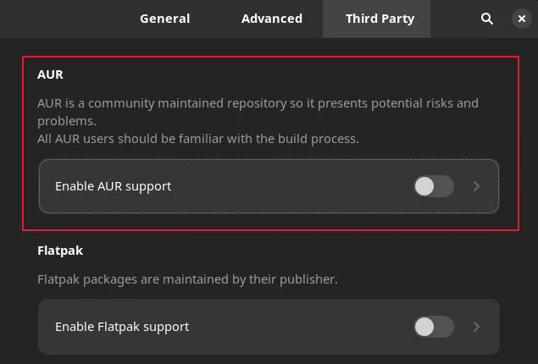Click the "Enable Flatpak support" label text

point(121,327)
